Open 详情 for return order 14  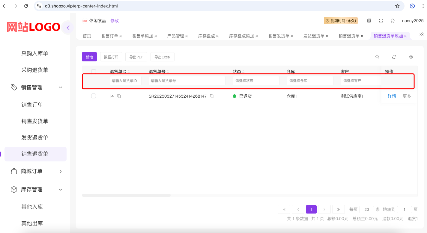pyautogui.click(x=392, y=96)
